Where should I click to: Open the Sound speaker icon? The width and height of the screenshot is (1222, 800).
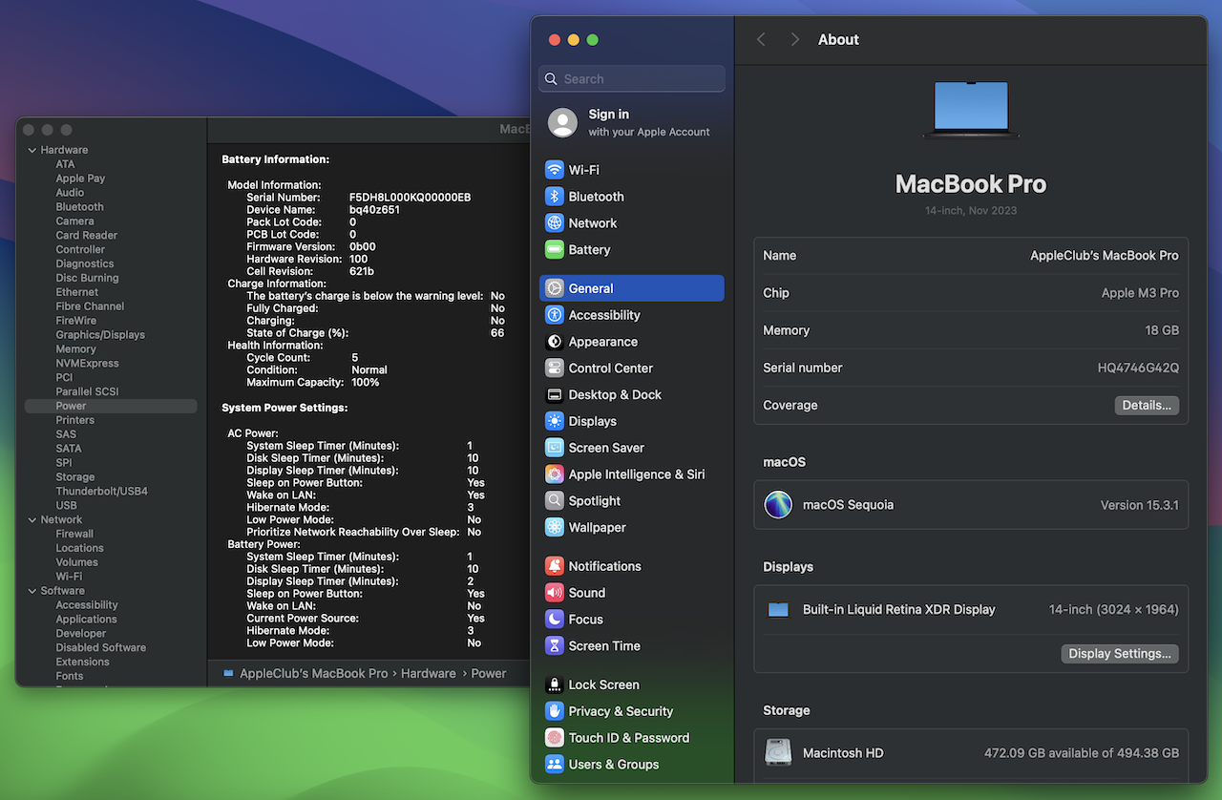point(555,593)
